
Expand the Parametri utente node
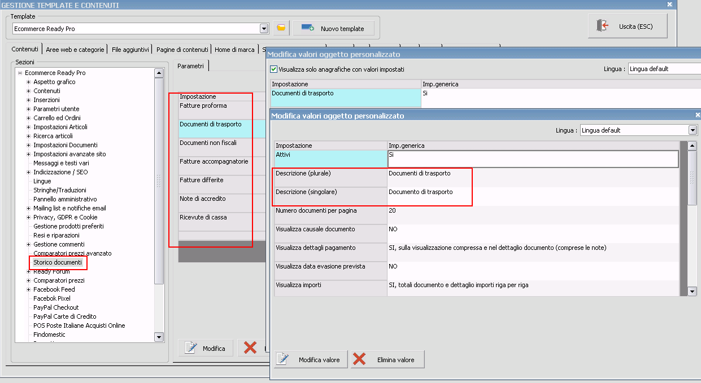[28, 109]
